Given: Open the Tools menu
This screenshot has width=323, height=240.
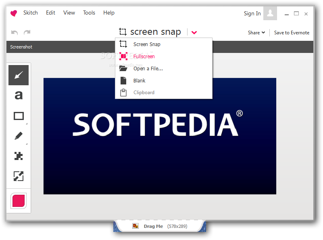Looking at the screenshot, I should point(89,13).
